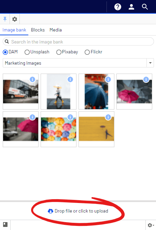156x230 pixels.
Task: Switch to the Blocks tab
Action: click(x=38, y=30)
